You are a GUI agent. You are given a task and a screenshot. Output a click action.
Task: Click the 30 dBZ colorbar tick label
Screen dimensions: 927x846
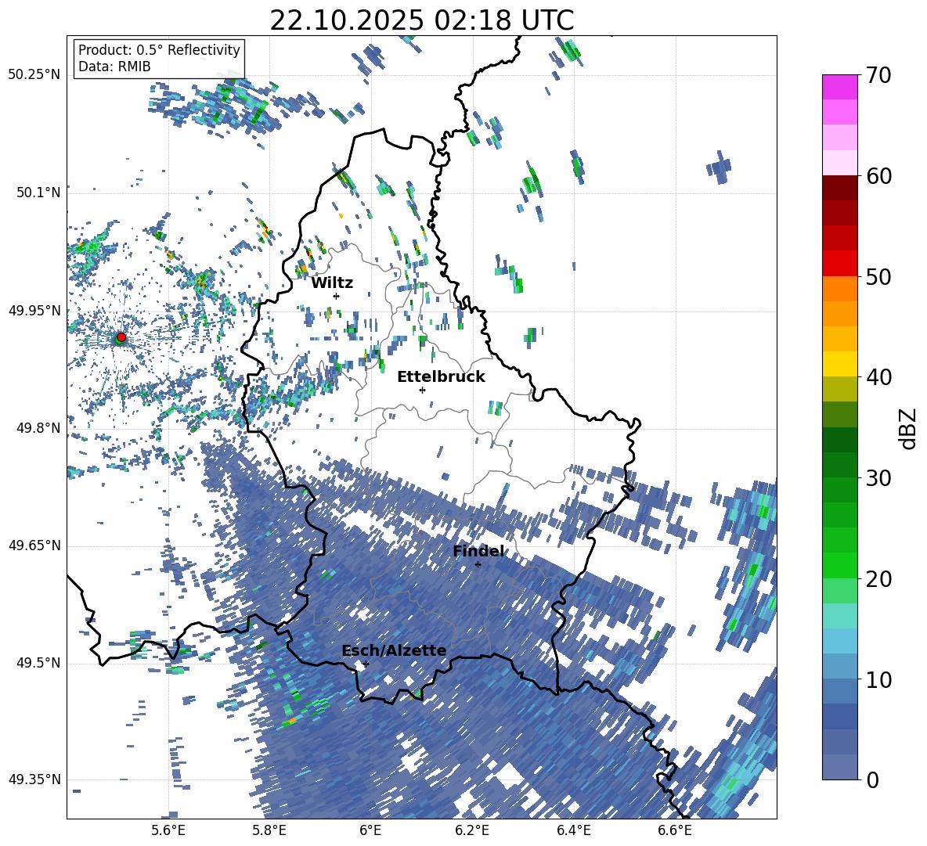(878, 478)
